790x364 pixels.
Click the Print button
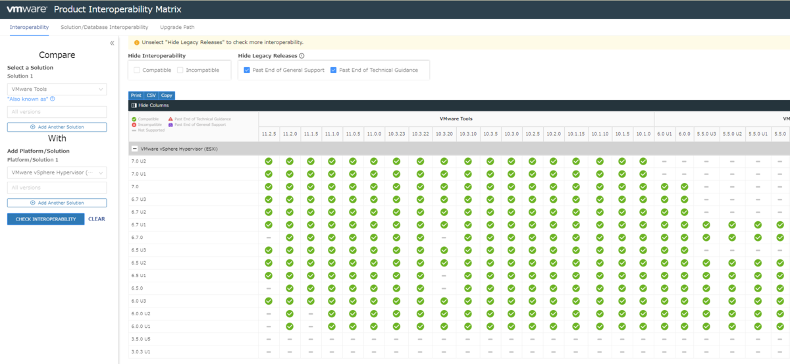pyautogui.click(x=136, y=95)
